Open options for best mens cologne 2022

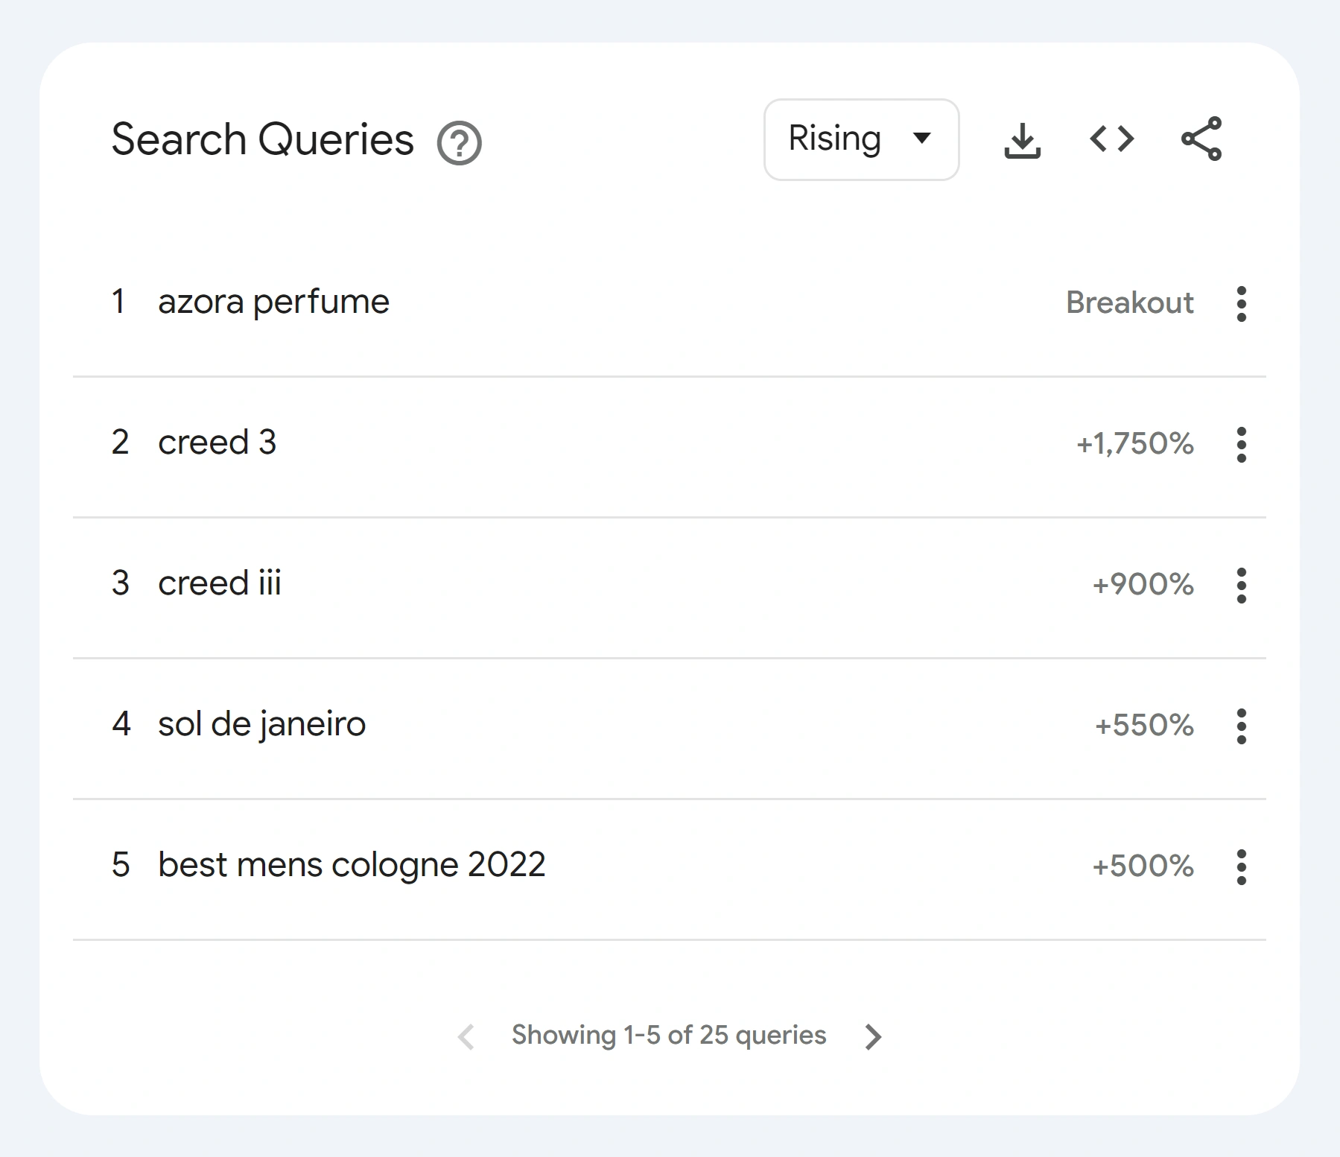[x=1241, y=866]
